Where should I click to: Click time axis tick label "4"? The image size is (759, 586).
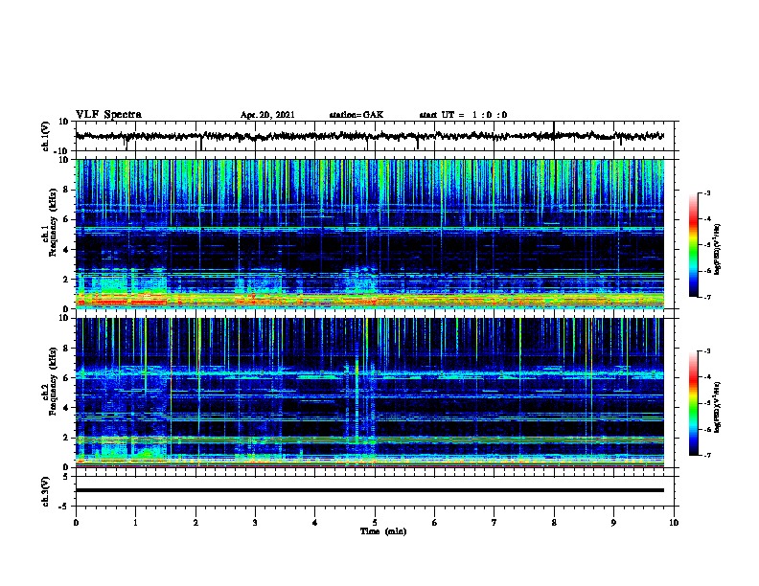tap(315, 523)
